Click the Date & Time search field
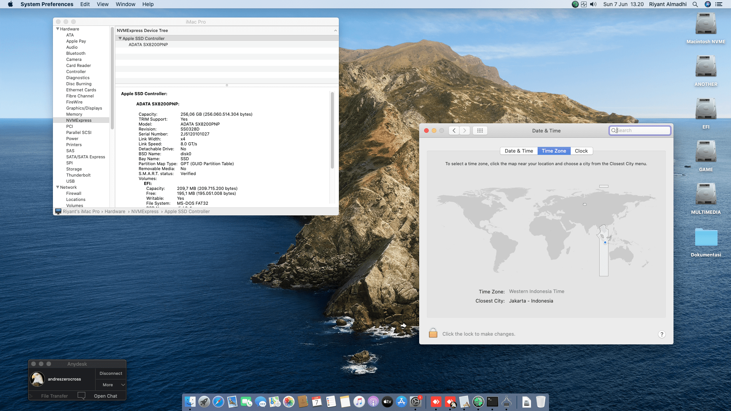Viewport: 731px width, 411px height. 640,131
